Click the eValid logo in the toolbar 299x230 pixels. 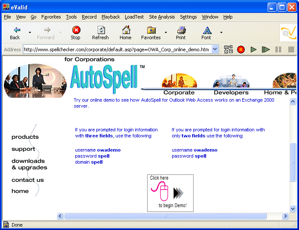[288, 33]
